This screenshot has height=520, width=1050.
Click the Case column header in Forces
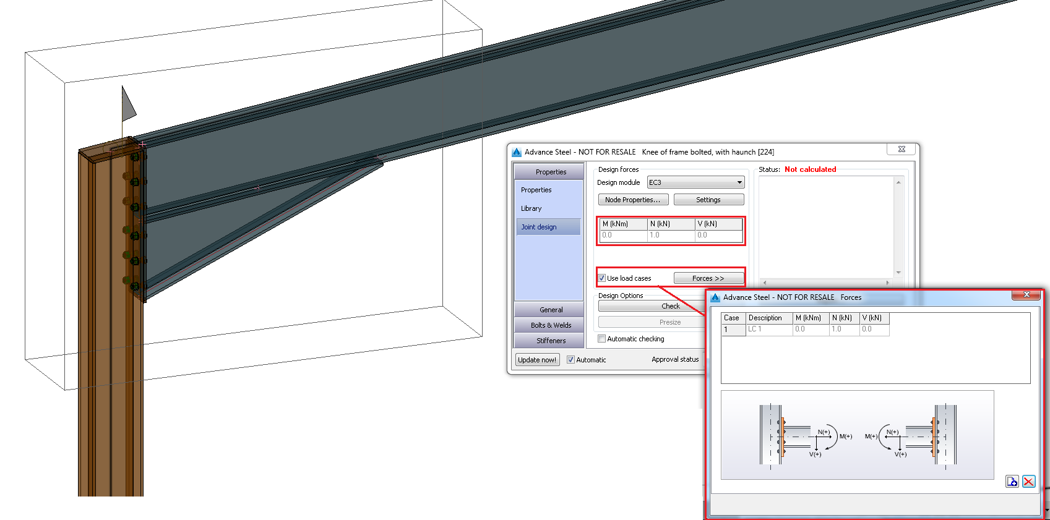[734, 318]
